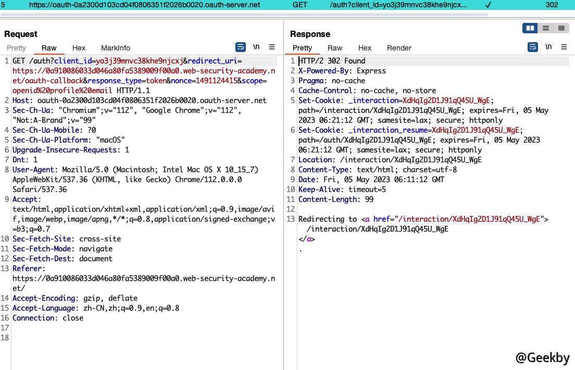
Task: Click the horizontal scrollbar below history row
Action: click(245, 15)
